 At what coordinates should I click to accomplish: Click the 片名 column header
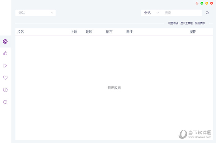point(21,32)
